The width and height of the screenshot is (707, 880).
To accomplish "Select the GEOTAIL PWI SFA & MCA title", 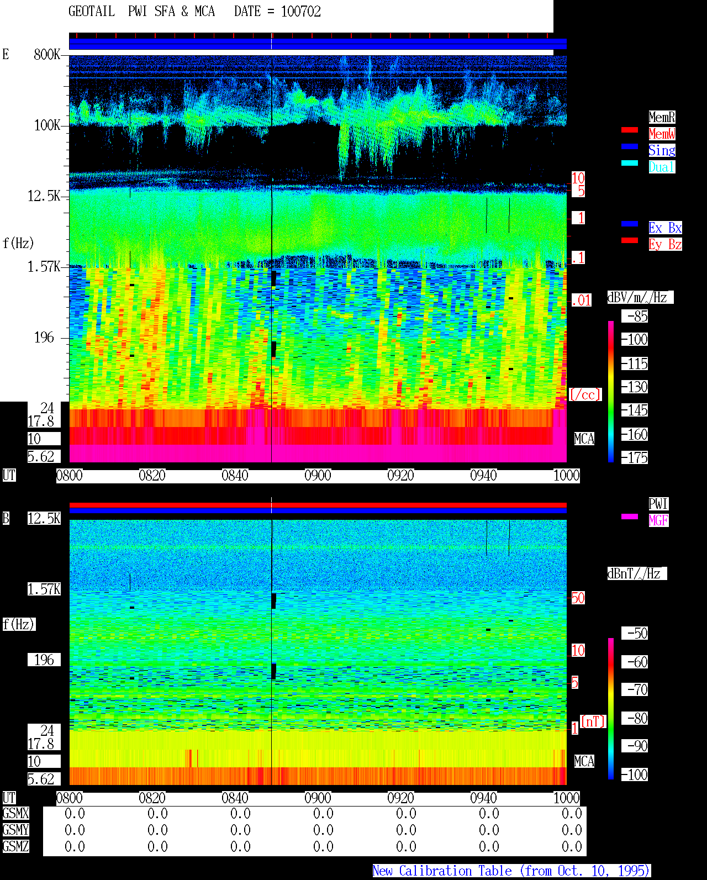I will 141,12.
